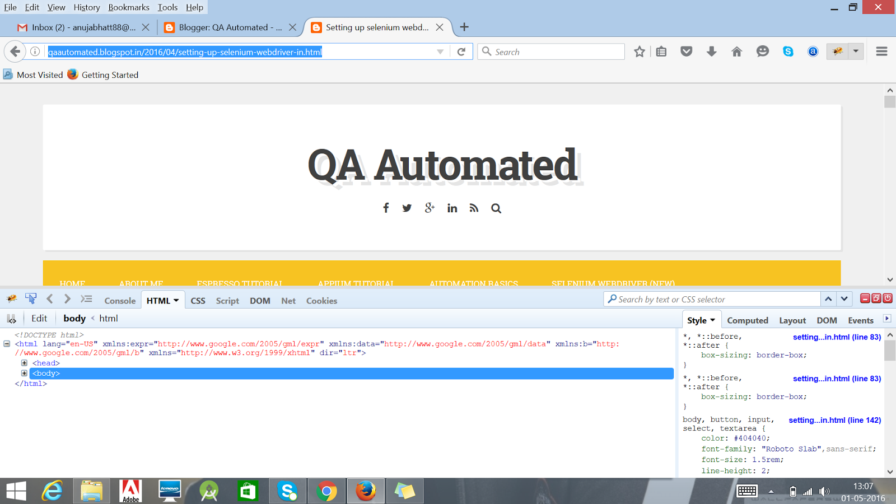Select html in the Firebug breadcrumb path

pyautogui.click(x=109, y=319)
